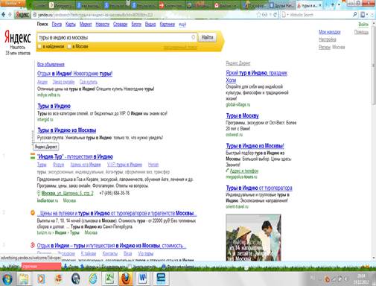Open 'Адрес и телефон' link in right ad
Image resolution: width=376 pixels, height=286 pixels.
coord(244,171)
